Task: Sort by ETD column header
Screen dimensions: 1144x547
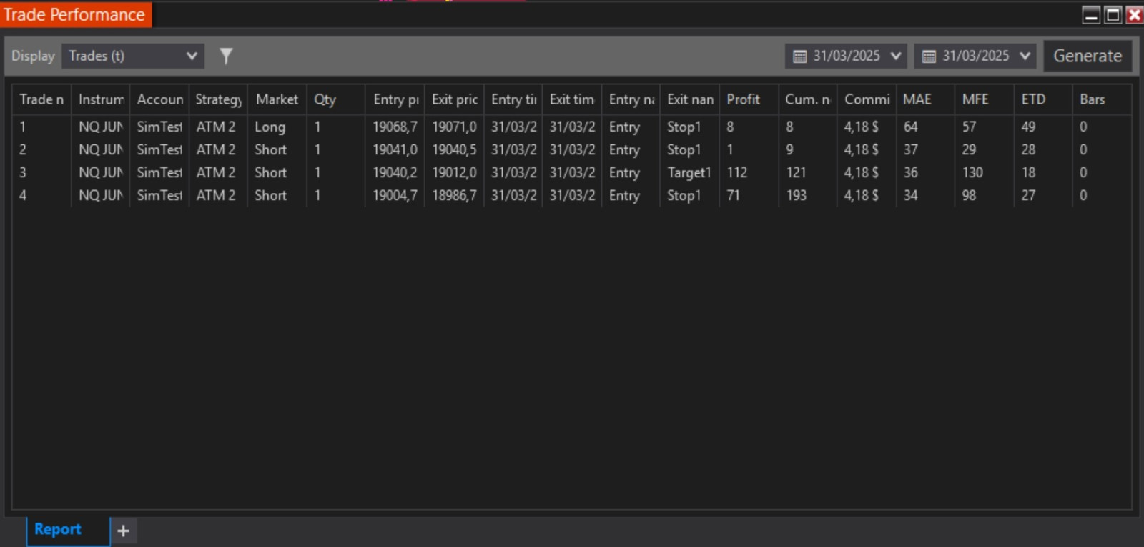Action: coord(1043,99)
